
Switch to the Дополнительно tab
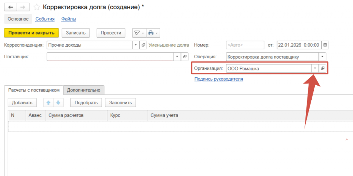[x=84, y=90]
